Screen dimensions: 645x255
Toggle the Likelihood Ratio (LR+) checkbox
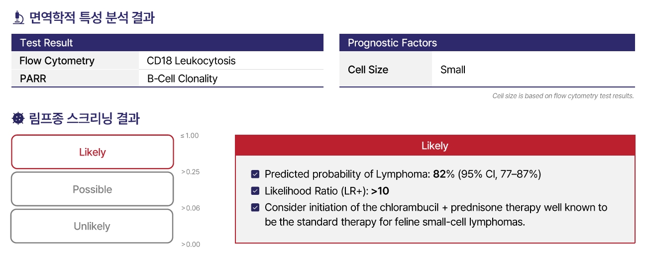255,191
